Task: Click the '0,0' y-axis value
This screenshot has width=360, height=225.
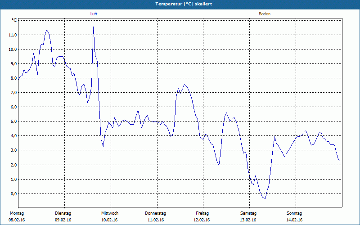Action: pos(14,194)
